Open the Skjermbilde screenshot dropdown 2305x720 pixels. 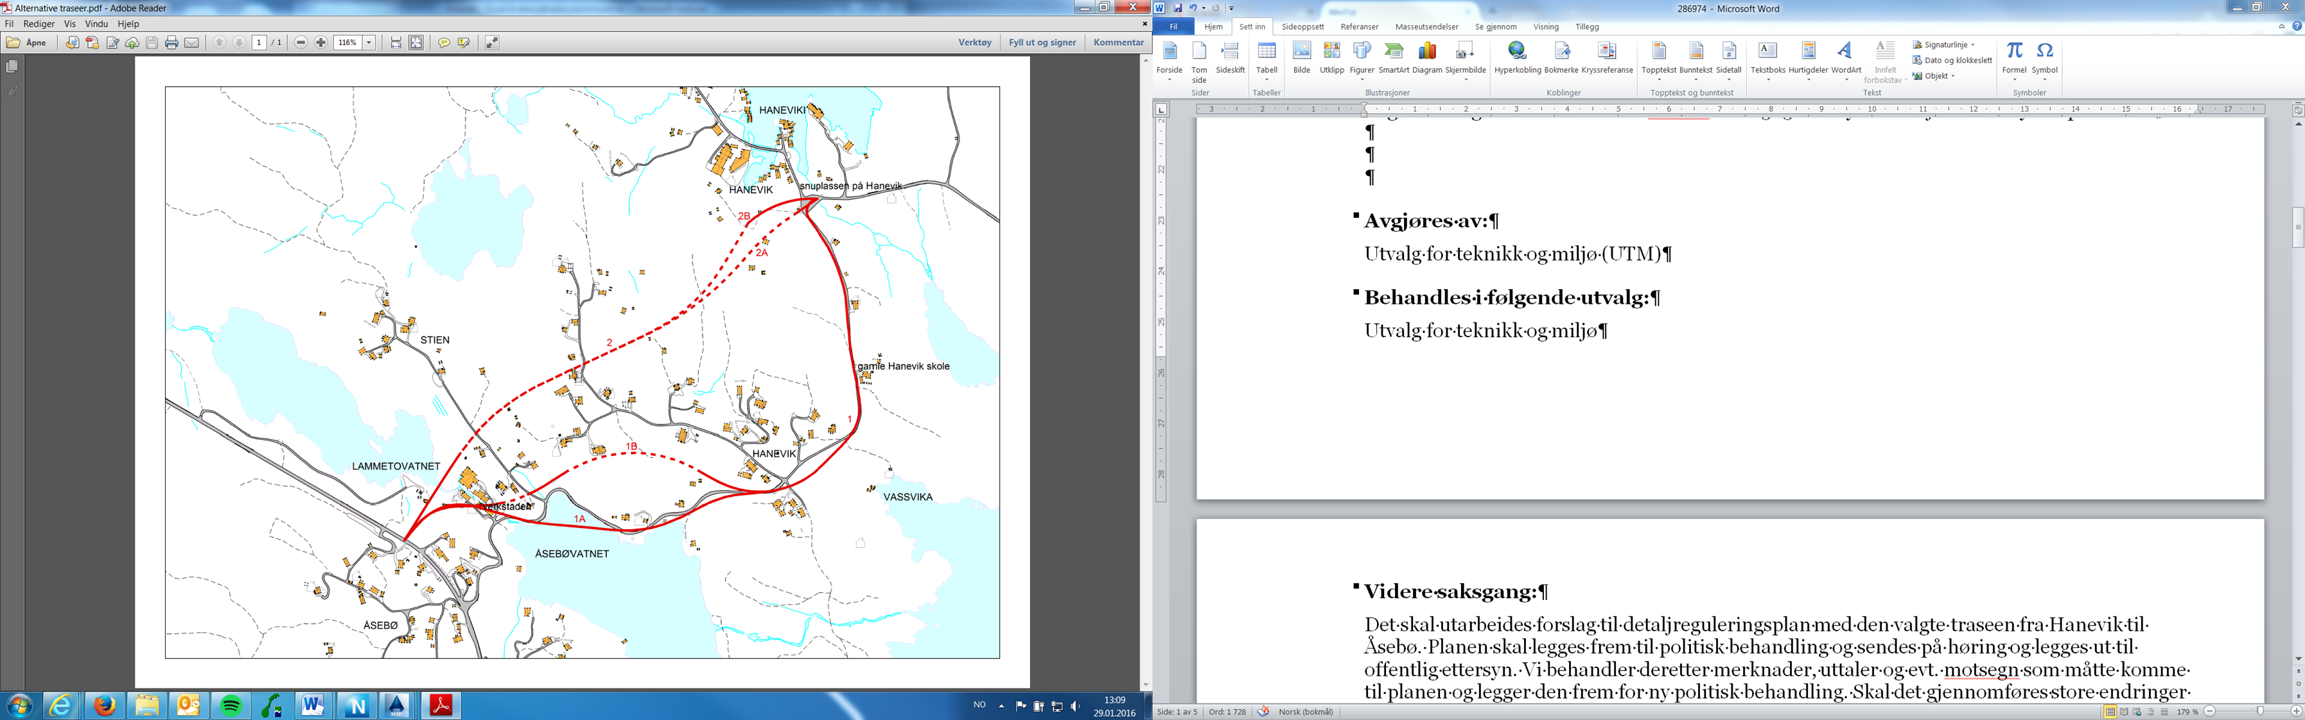tap(1465, 61)
